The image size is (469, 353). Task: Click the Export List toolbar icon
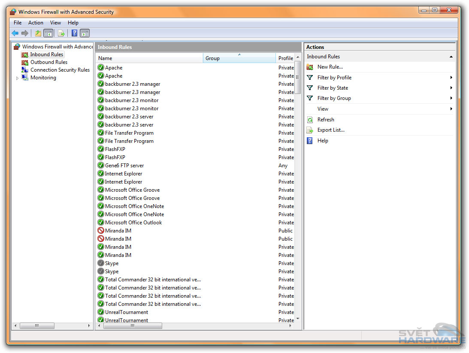pyautogui.click(x=61, y=33)
